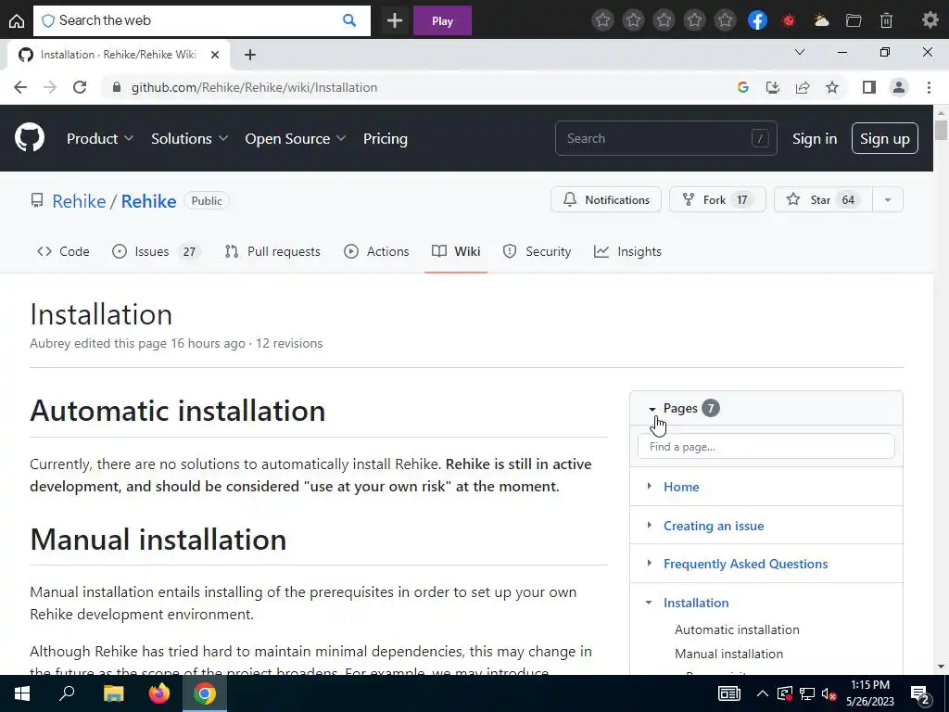The image size is (949, 712).
Task: Click the share page icon in the address bar
Action: pos(803,87)
